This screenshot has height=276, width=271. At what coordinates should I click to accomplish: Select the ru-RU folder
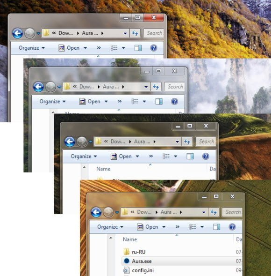pyautogui.click(x=139, y=252)
